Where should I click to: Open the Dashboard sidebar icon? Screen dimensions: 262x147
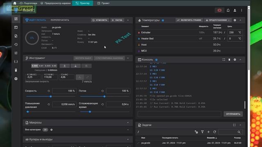click(x=16, y=19)
